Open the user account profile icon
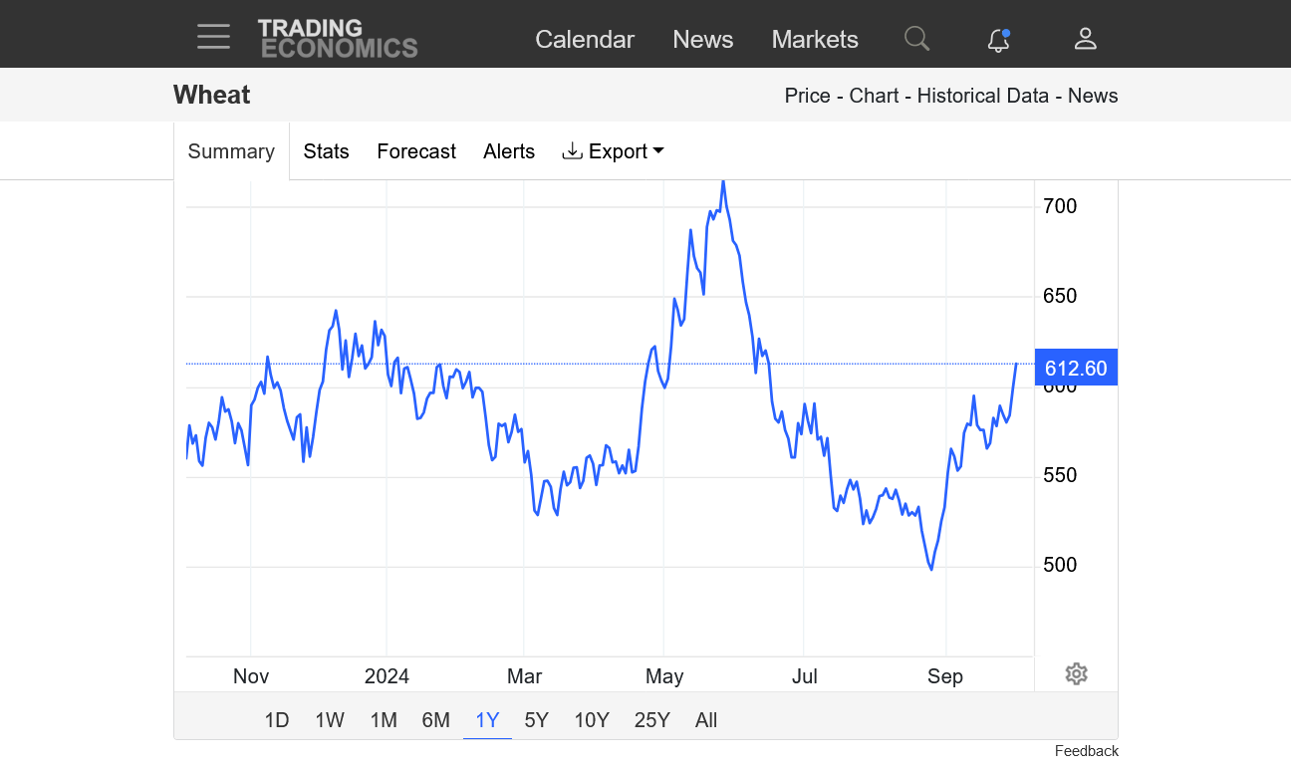Viewport: 1291px width, 772px height. tap(1085, 39)
